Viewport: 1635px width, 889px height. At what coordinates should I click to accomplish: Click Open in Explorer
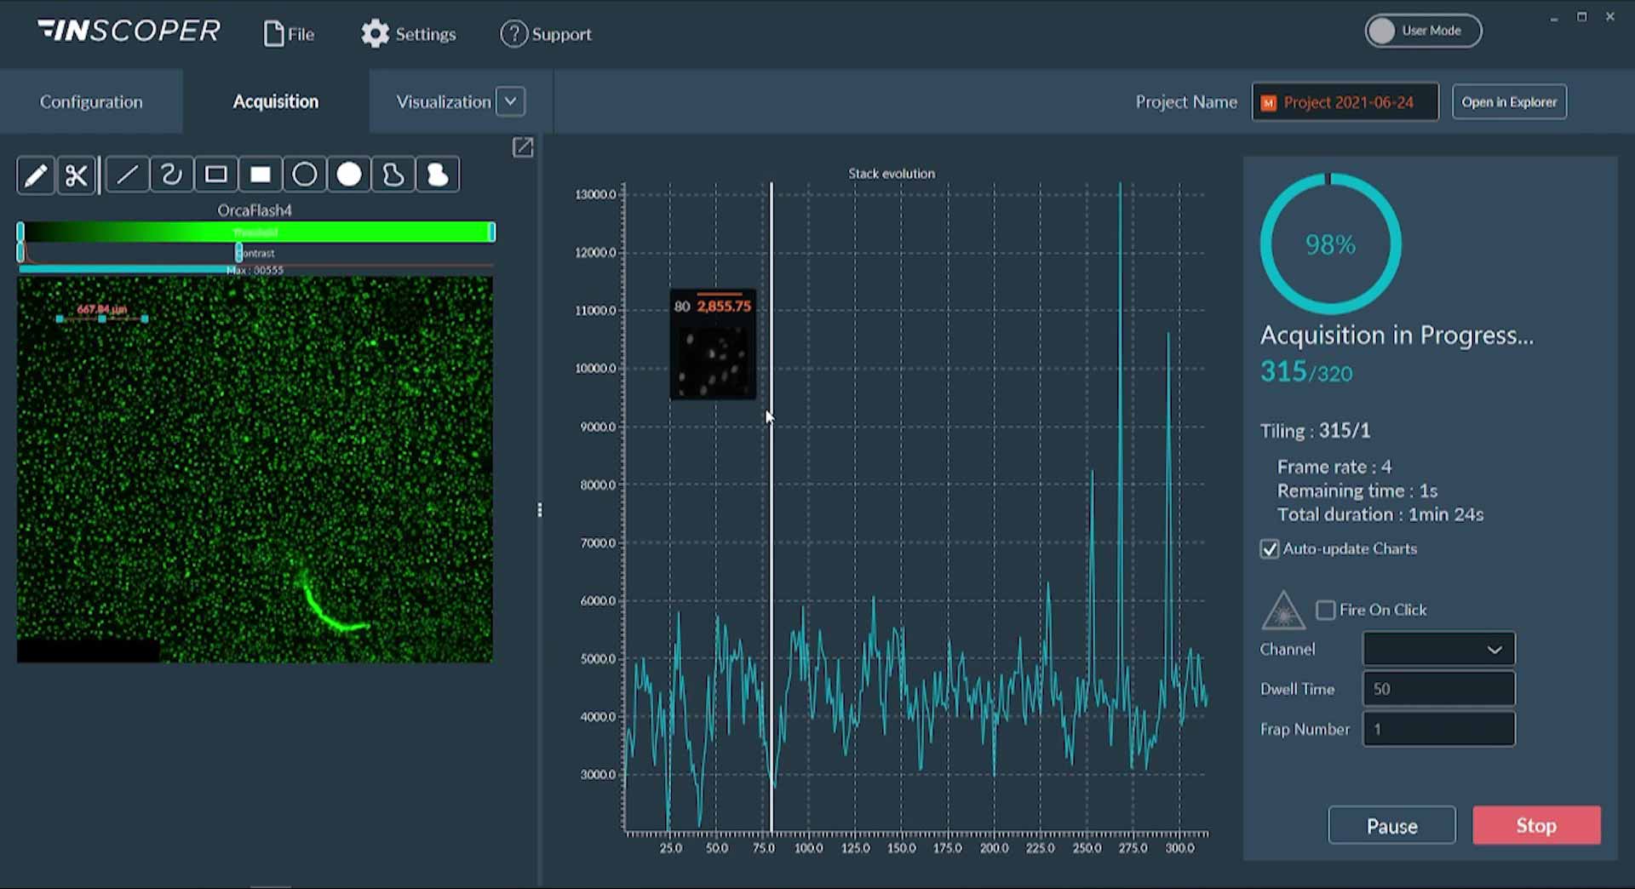click(1509, 101)
